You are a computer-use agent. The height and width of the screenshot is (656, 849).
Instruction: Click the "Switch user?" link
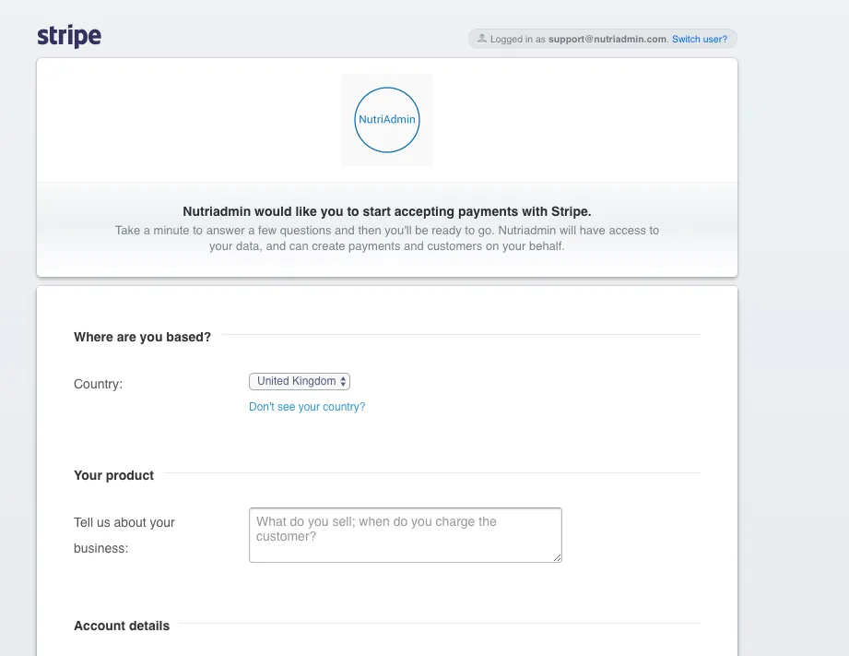tap(699, 40)
